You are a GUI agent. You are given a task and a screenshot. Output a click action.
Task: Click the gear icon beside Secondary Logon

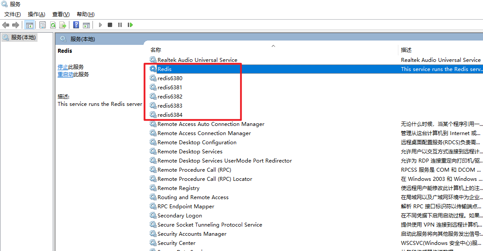153,215
